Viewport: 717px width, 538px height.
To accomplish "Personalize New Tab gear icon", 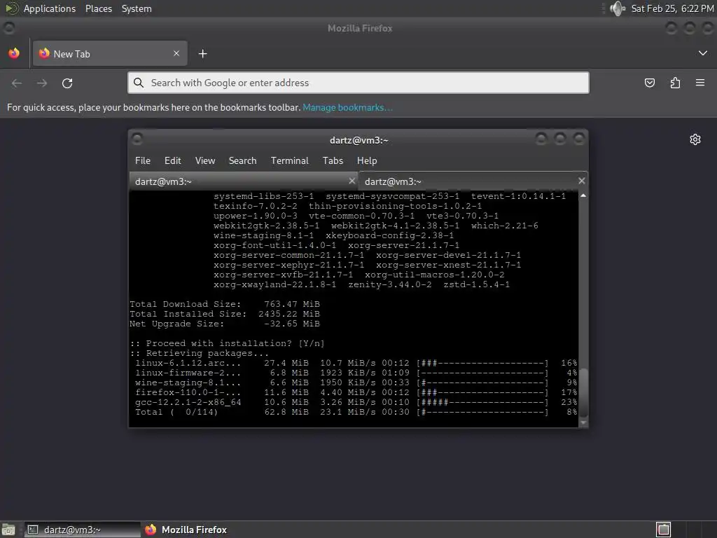I will point(695,139).
